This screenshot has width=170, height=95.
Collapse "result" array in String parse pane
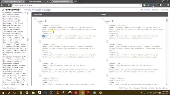click(45, 21)
